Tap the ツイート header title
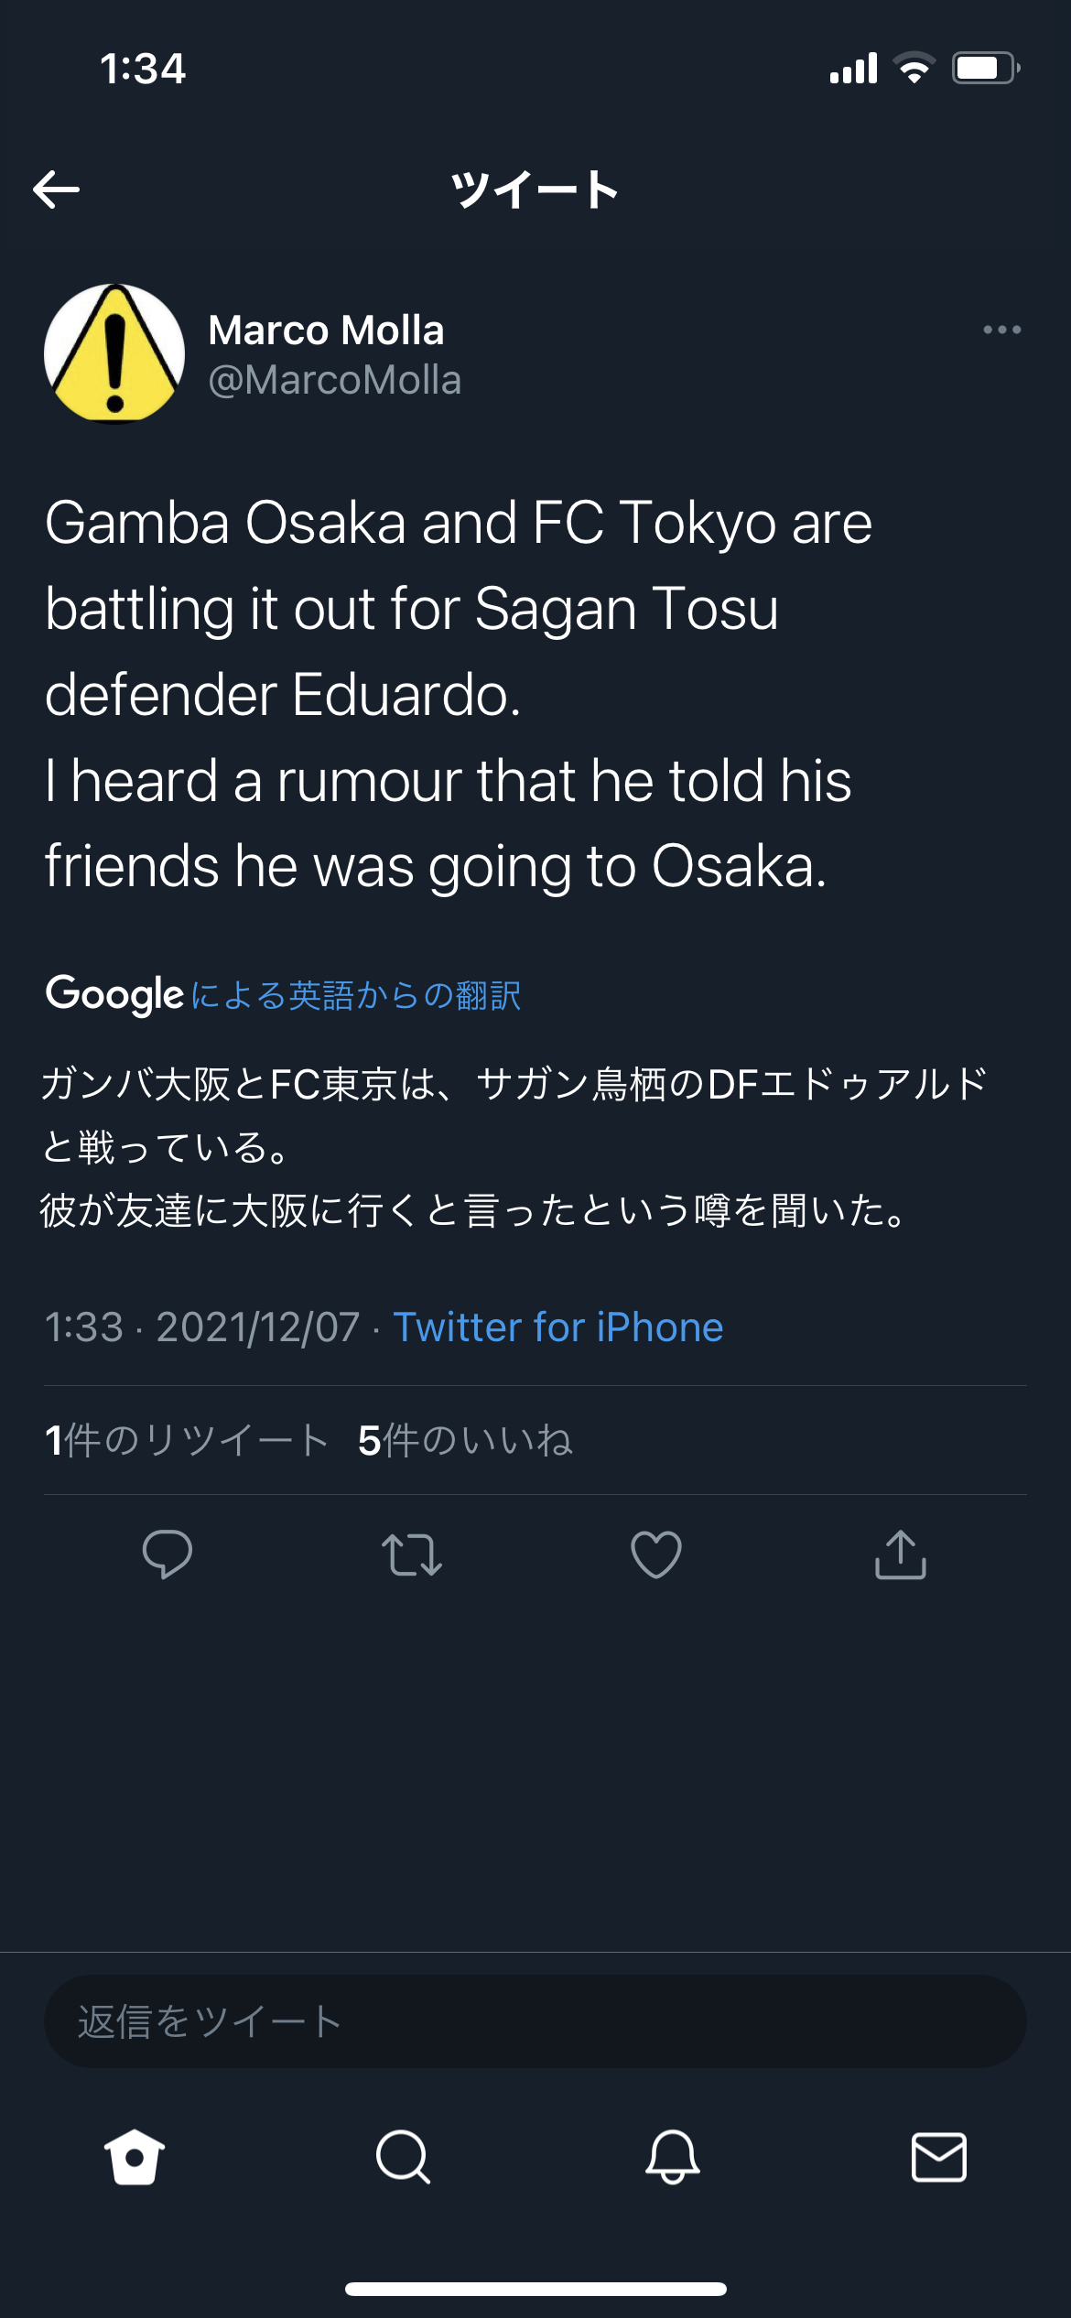This screenshot has height=2318, width=1071. pos(535,190)
